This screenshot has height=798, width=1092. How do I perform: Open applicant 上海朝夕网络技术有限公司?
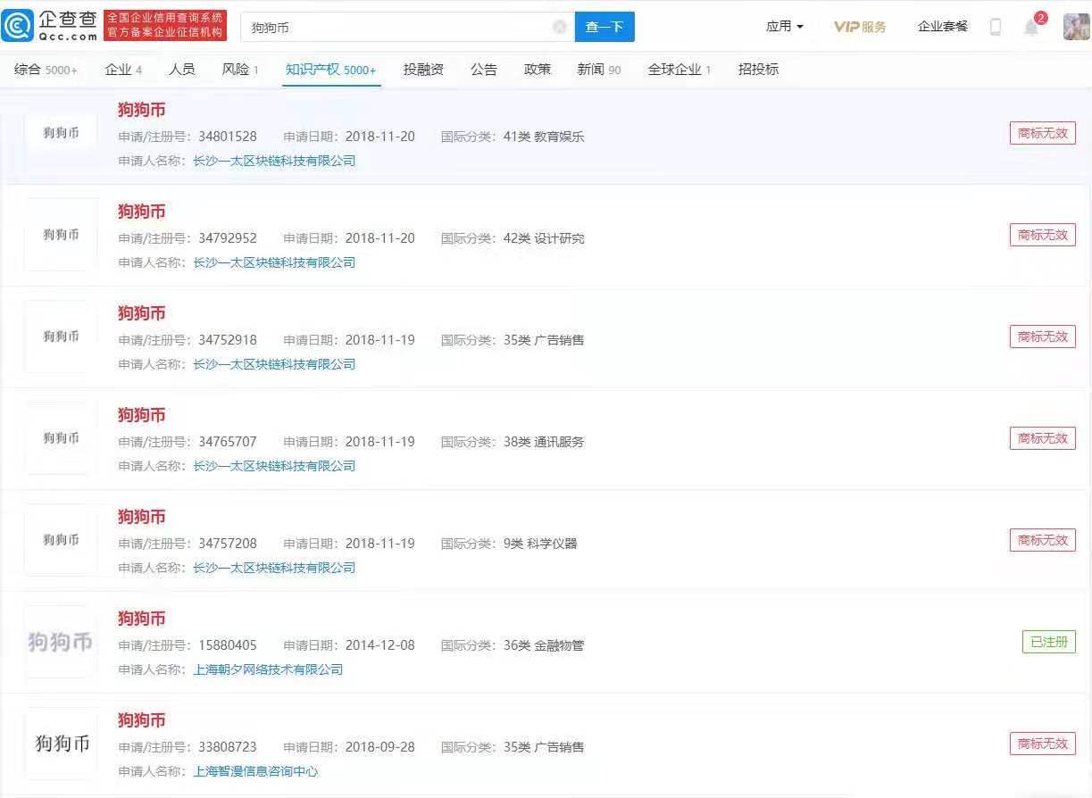[x=268, y=670]
